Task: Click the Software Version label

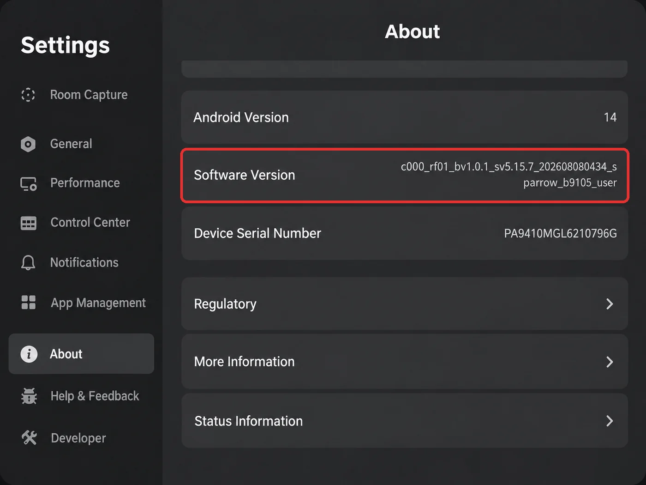Action: (x=244, y=175)
